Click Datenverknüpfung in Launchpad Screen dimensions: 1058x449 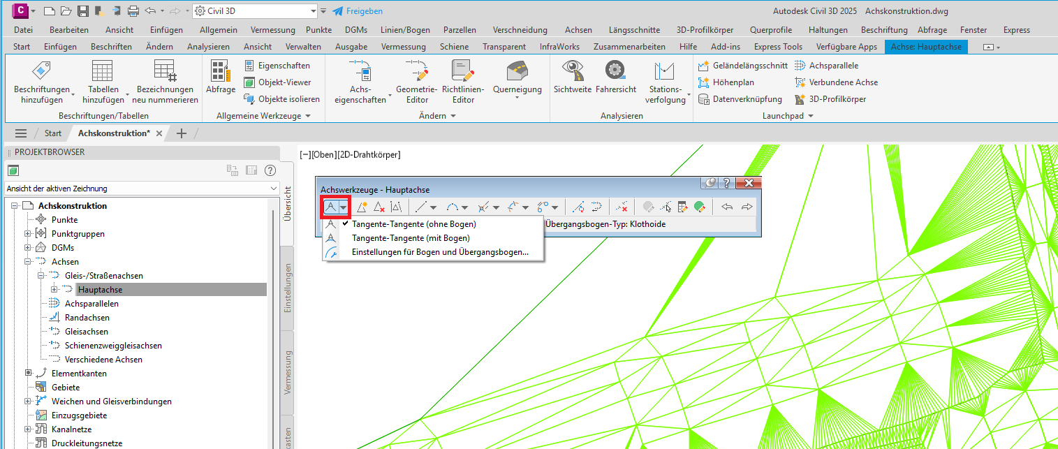[x=740, y=99]
